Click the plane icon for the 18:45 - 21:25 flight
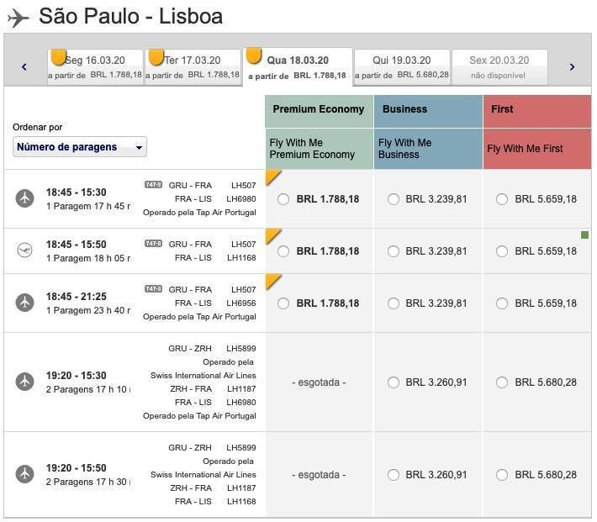597x522 pixels. 24,303
